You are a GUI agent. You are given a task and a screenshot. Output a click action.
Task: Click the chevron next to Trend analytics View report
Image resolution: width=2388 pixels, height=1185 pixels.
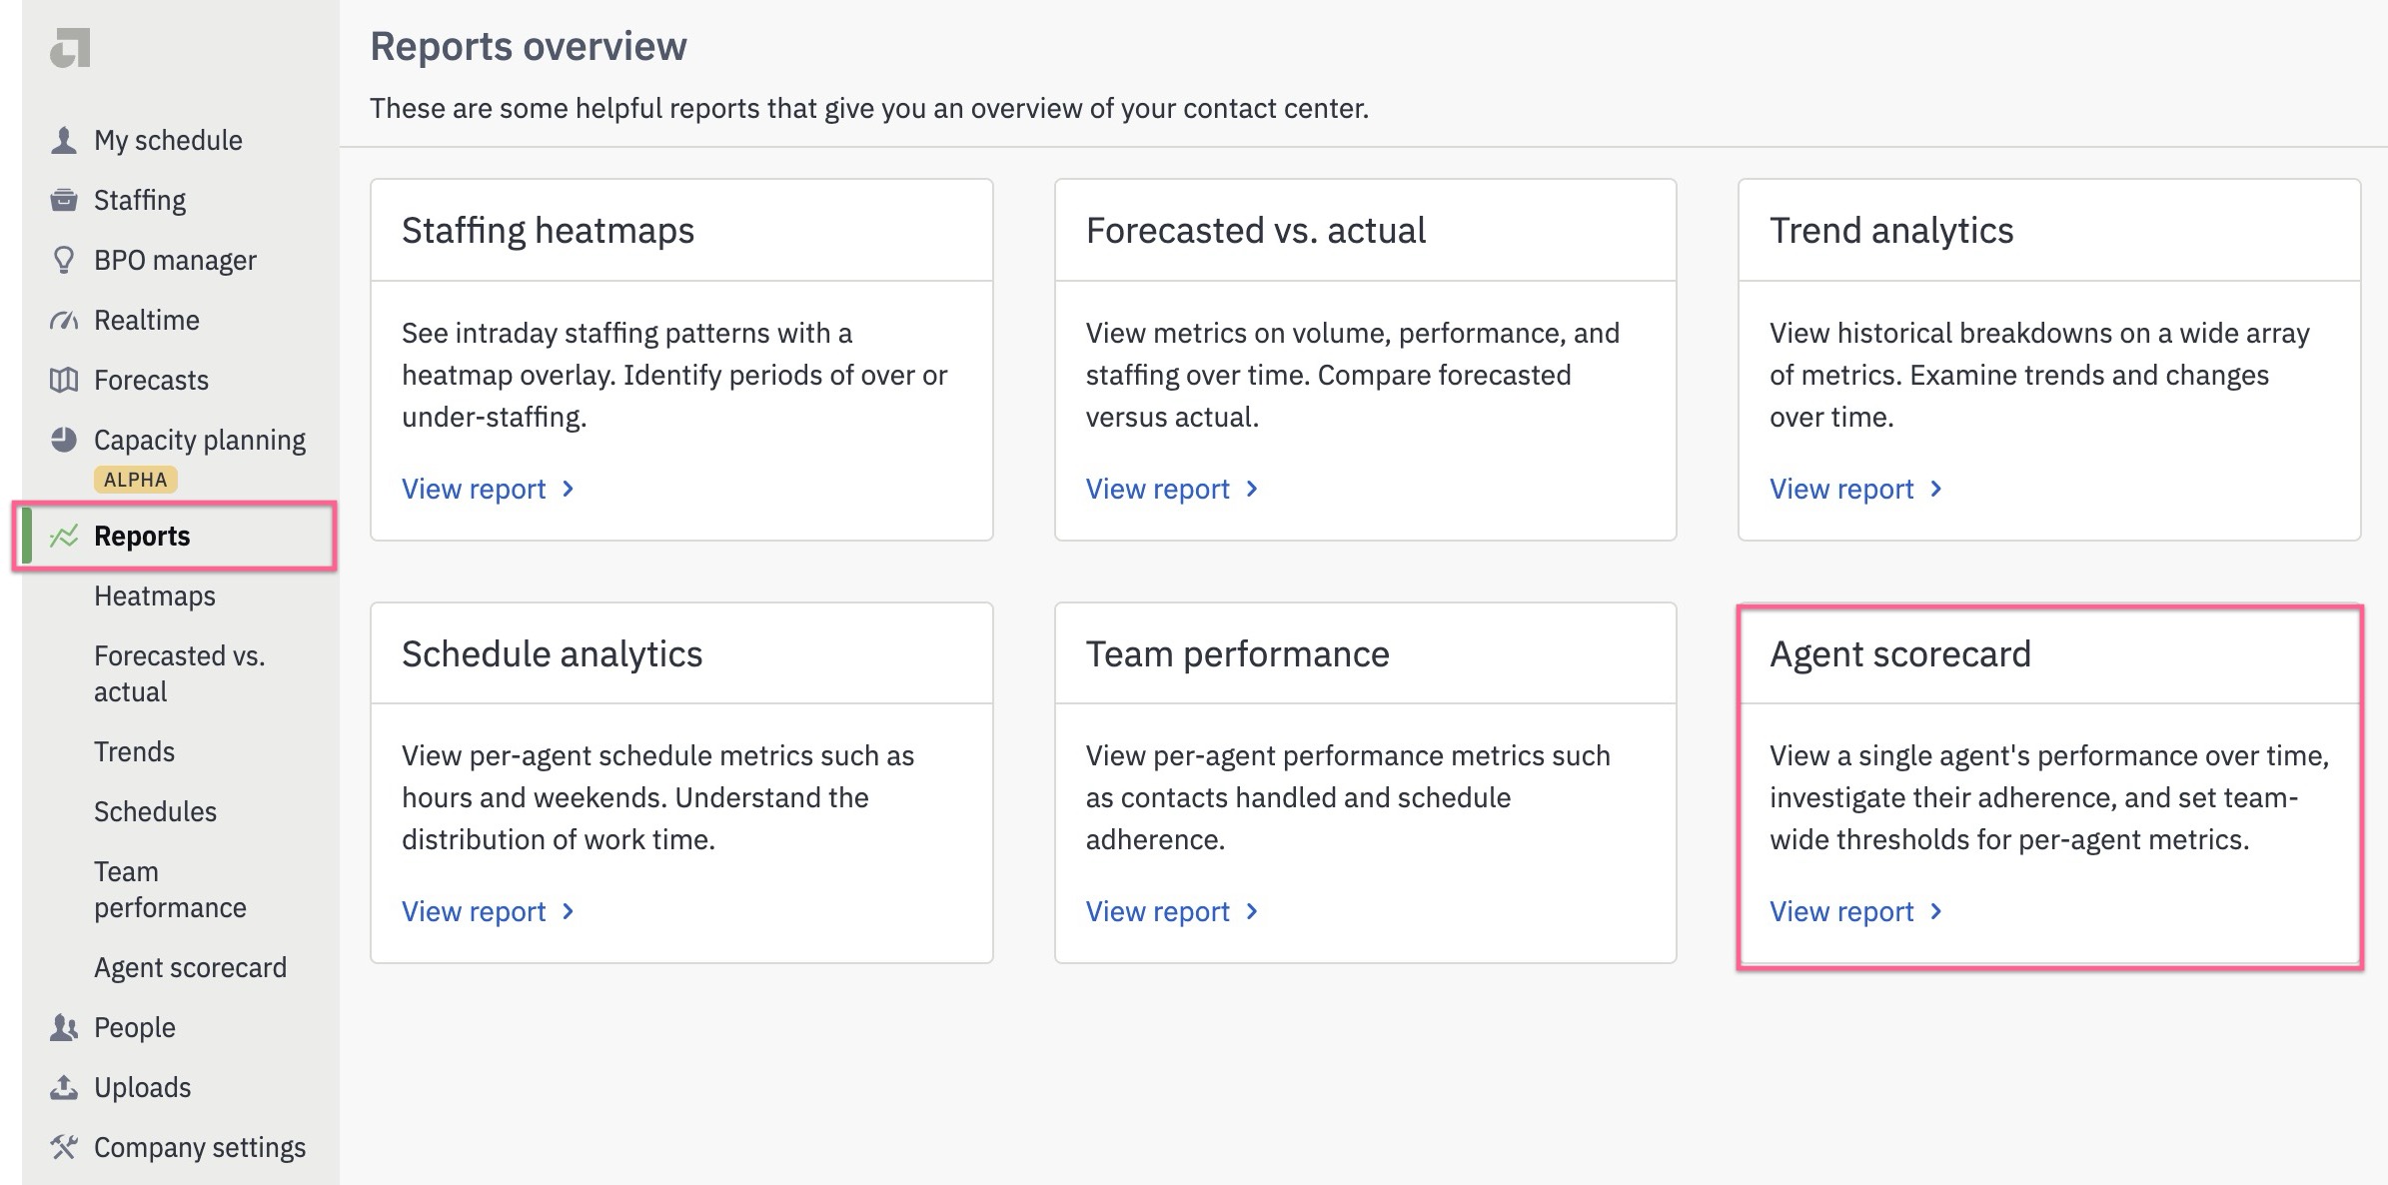pyautogui.click(x=1936, y=489)
